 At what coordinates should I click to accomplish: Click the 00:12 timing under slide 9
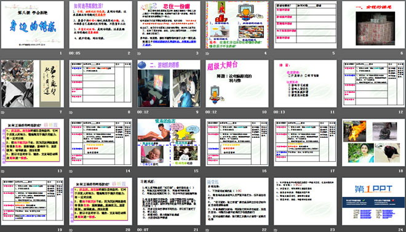(x=143, y=112)
